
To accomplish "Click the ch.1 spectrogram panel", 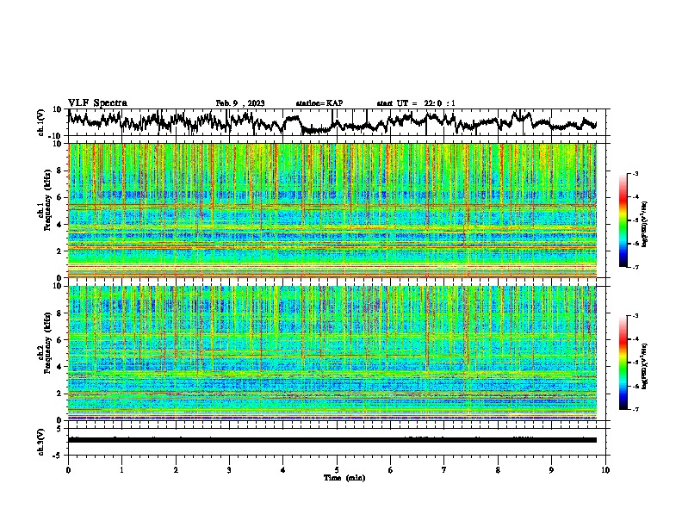I will tap(332, 210).
